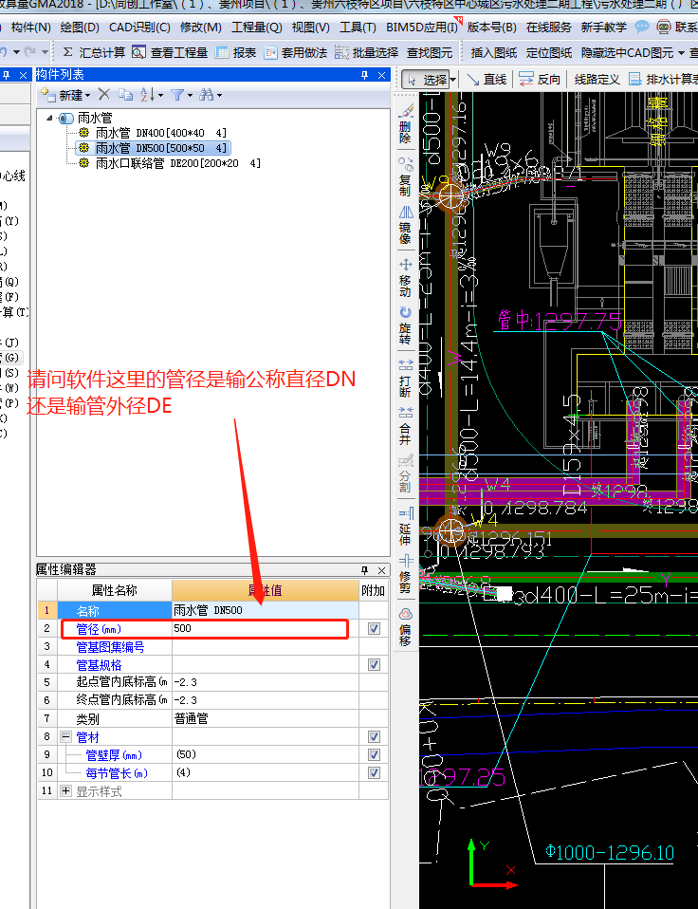Click the binoculars find icon
Image resolution: width=698 pixels, height=909 pixels.
(206, 95)
